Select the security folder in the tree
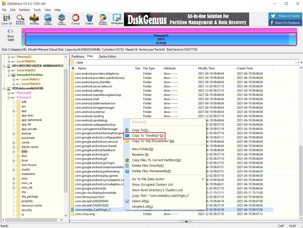303x228 pixels. [x=26, y=210]
